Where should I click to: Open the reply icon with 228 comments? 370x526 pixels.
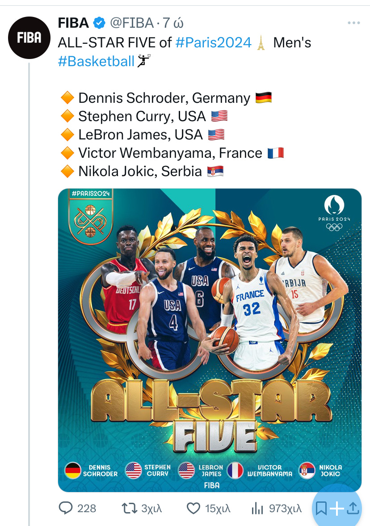66,508
